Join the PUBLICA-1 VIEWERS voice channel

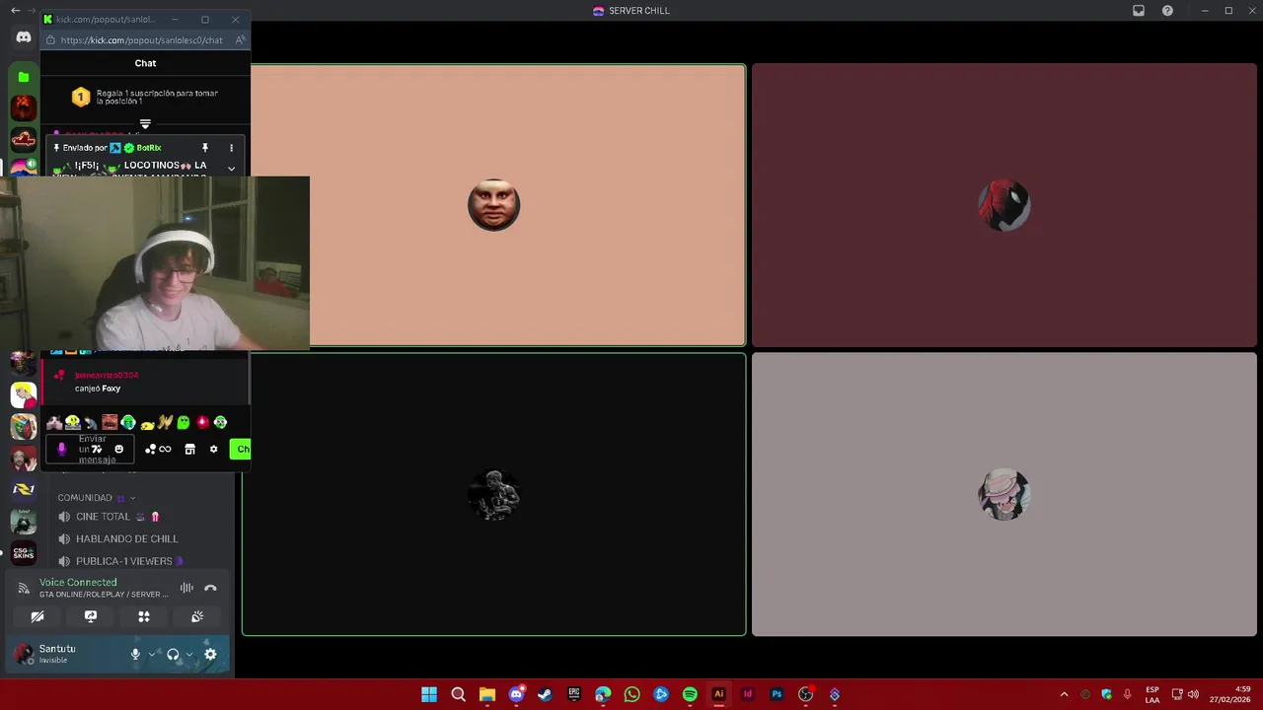coord(120,561)
